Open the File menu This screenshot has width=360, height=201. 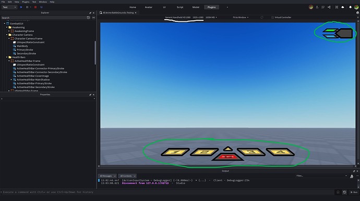click(3, 2)
